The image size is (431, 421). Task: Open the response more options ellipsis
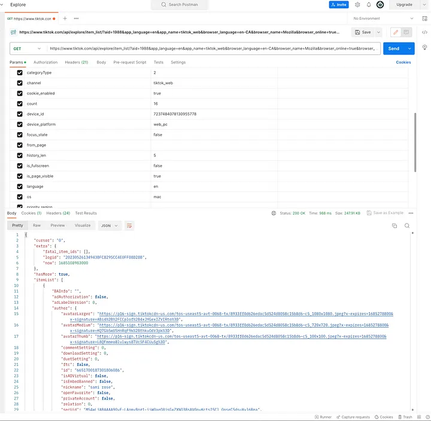coord(411,213)
